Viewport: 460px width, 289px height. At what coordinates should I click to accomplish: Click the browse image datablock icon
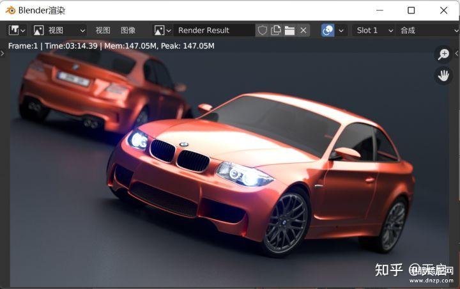pos(159,30)
